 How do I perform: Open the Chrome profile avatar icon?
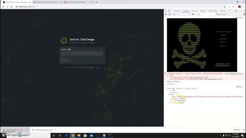click(239, 7)
